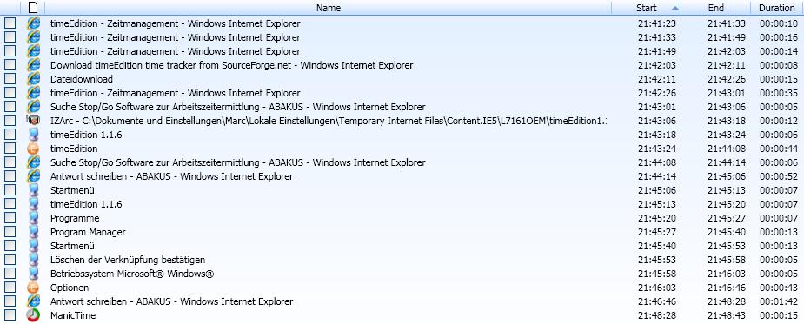Click IE icon of timeEdition row at 21:41:33
The image size is (804, 324).
click(x=33, y=36)
